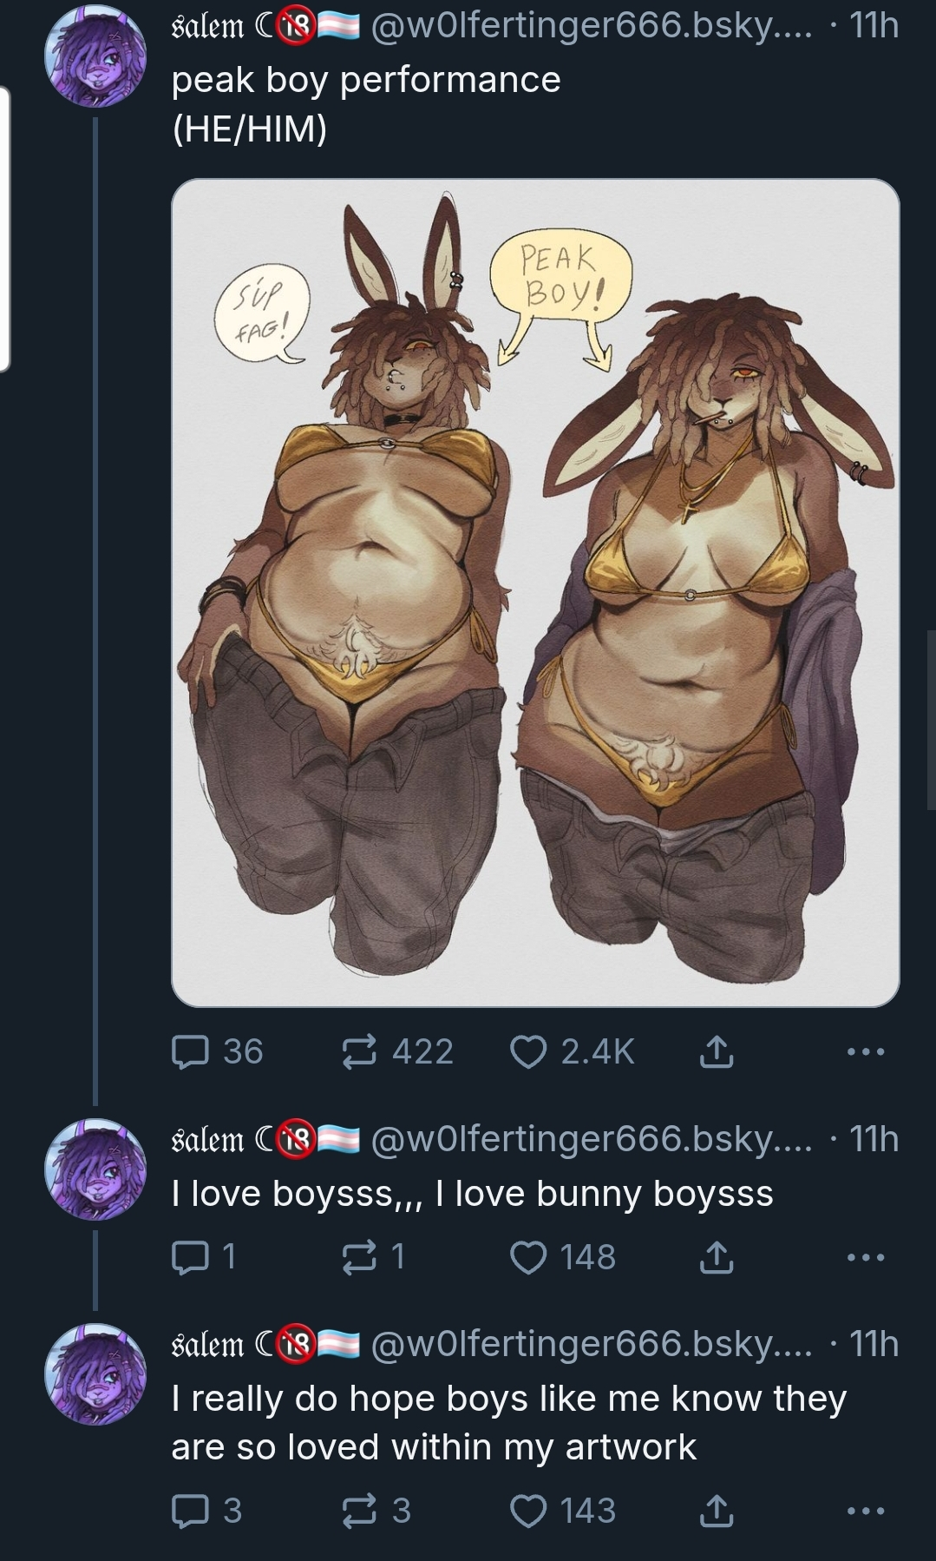This screenshot has height=1561, width=936.
Task: Open Salem's avatar on the third post
Action: click(x=95, y=1374)
